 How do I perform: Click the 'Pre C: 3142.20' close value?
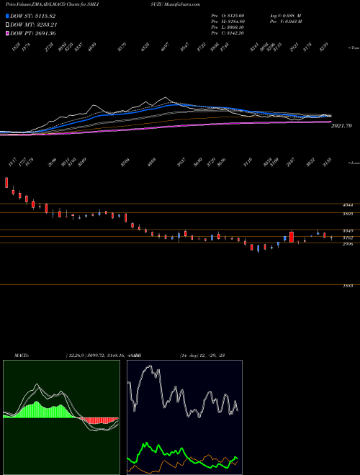(x=228, y=33)
